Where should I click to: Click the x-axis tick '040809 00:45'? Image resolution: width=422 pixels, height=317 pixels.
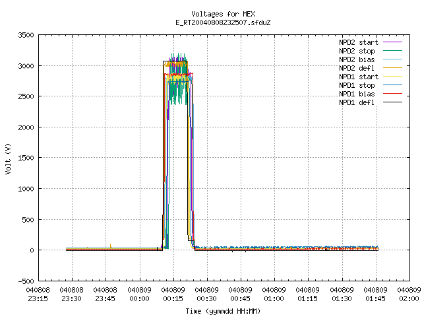(240, 295)
